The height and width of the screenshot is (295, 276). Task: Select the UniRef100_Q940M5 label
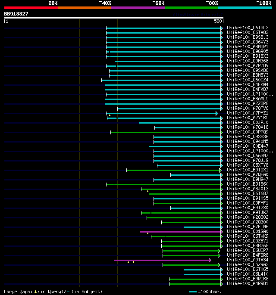pos(248,141)
